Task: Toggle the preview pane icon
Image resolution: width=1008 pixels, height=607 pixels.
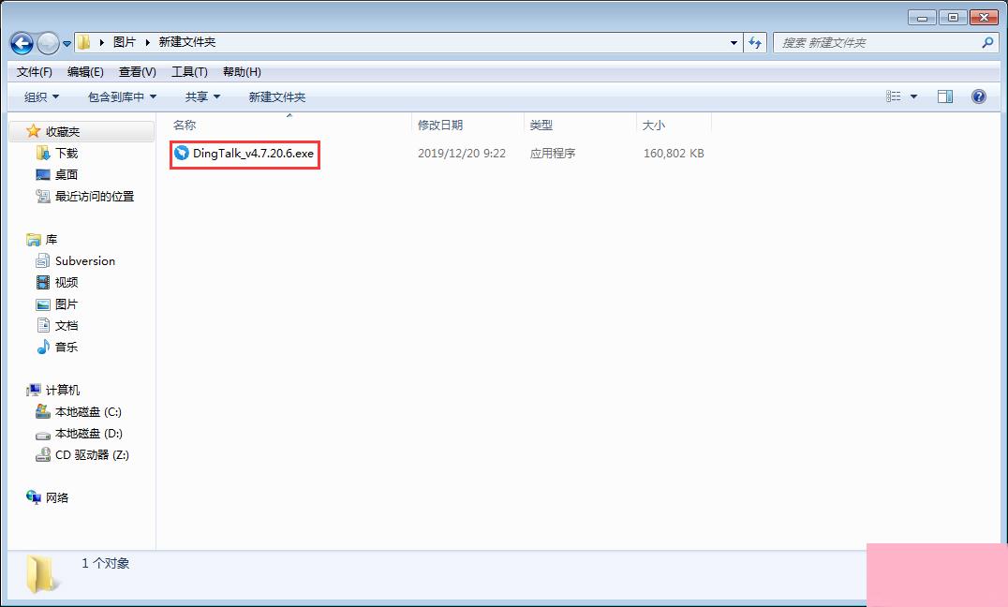Action: tap(945, 96)
